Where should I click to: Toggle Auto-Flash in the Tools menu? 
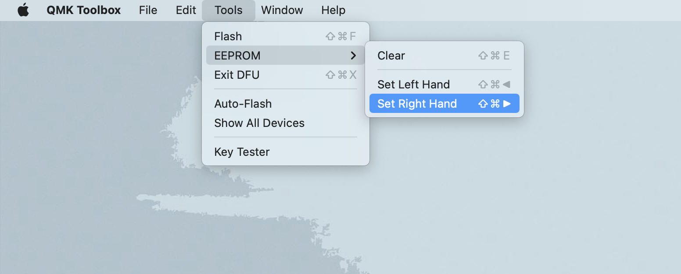click(x=243, y=104)
